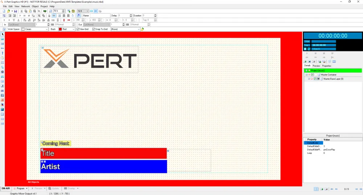Click the eye visibility icon in toolbar
The width and height of the screenshot is (363, 195).
coord(54,16)
